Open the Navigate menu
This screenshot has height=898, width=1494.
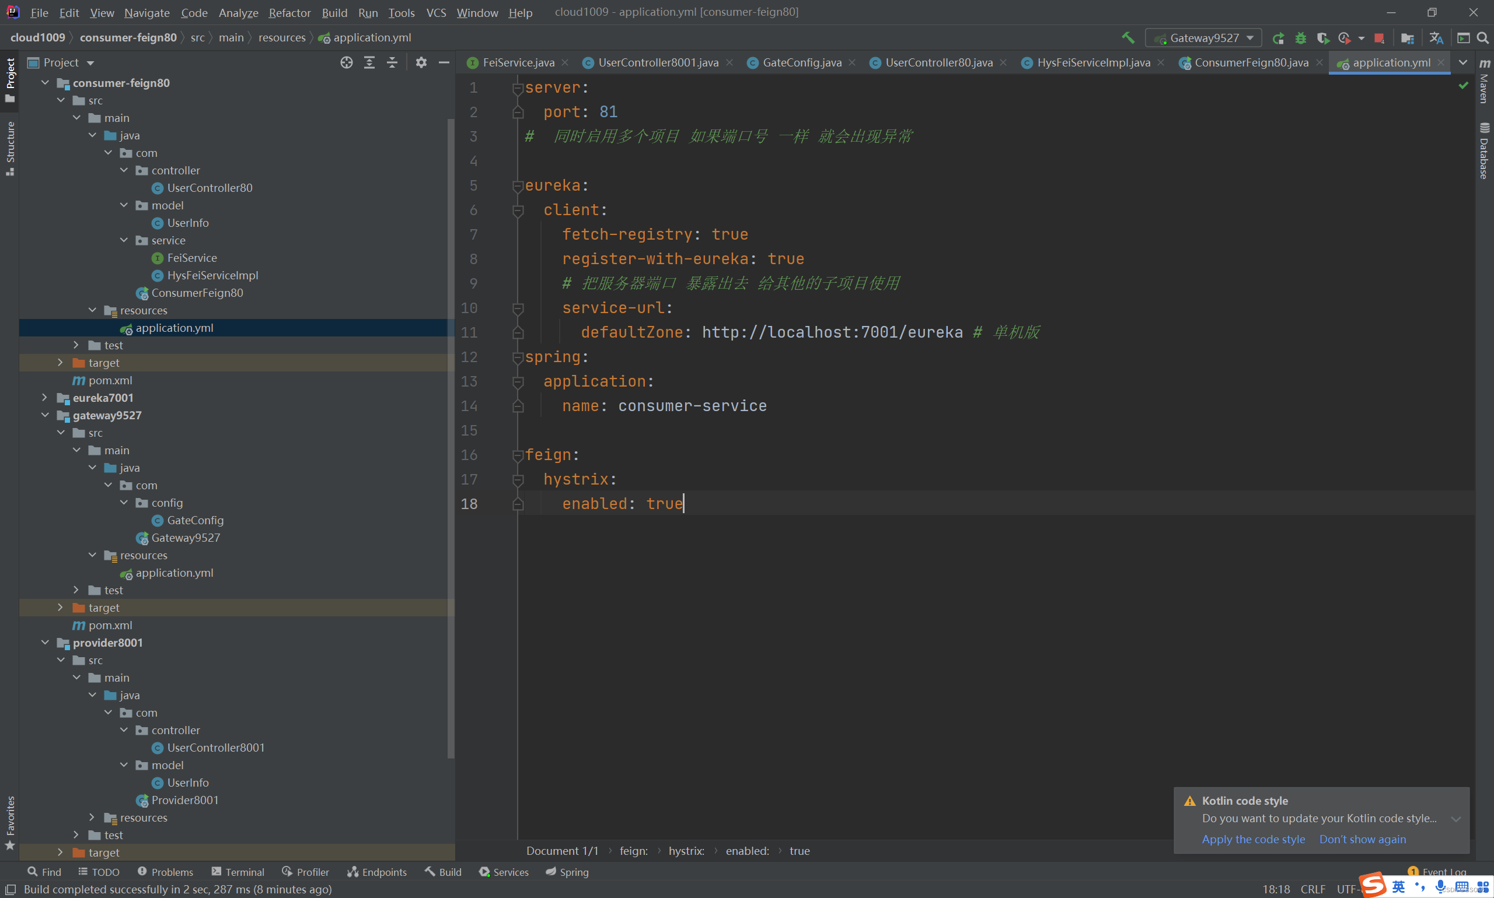[146, 12]
